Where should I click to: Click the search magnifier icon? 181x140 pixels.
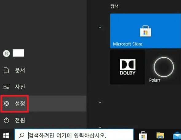[22, 135]
